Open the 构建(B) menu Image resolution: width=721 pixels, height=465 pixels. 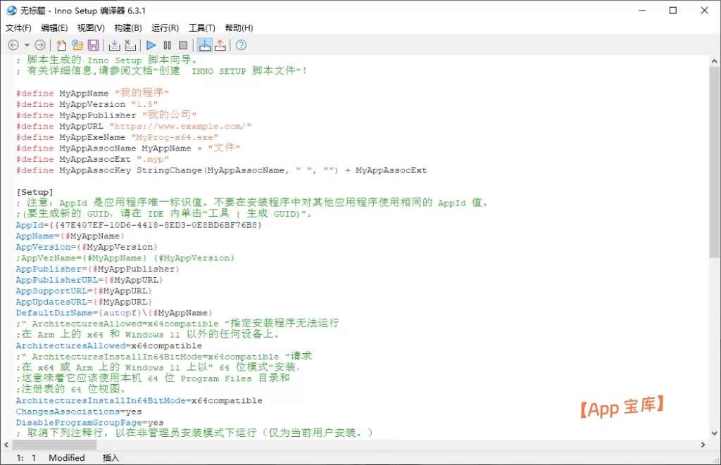(127, 27)
